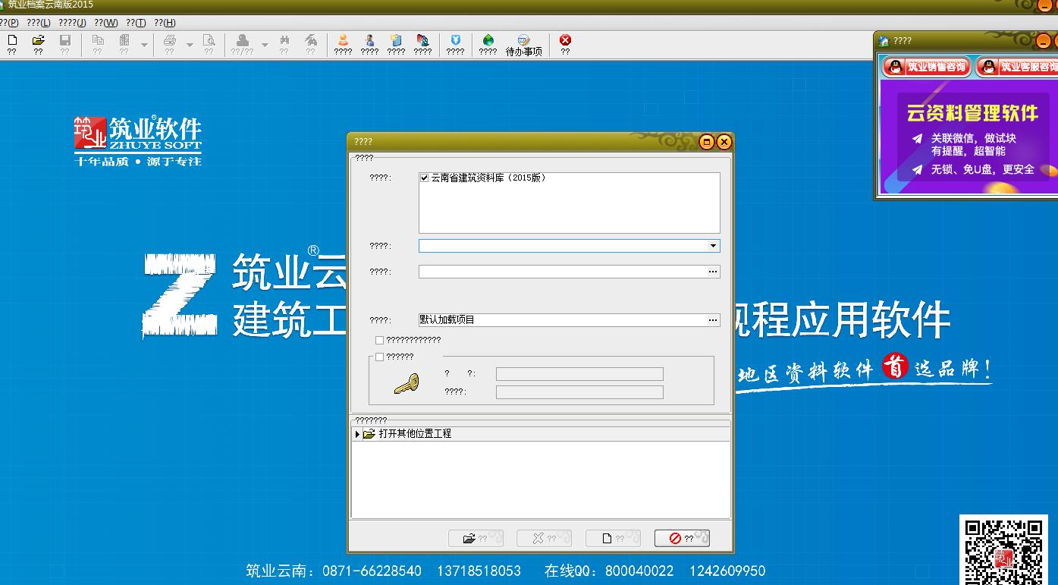Click the password input field beside the key

tap(579, 392)
